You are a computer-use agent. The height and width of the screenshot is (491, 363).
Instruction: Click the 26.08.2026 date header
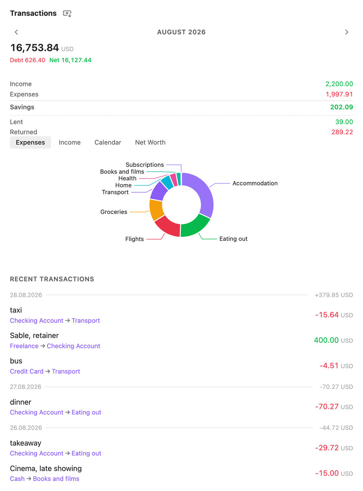[26, 428]
